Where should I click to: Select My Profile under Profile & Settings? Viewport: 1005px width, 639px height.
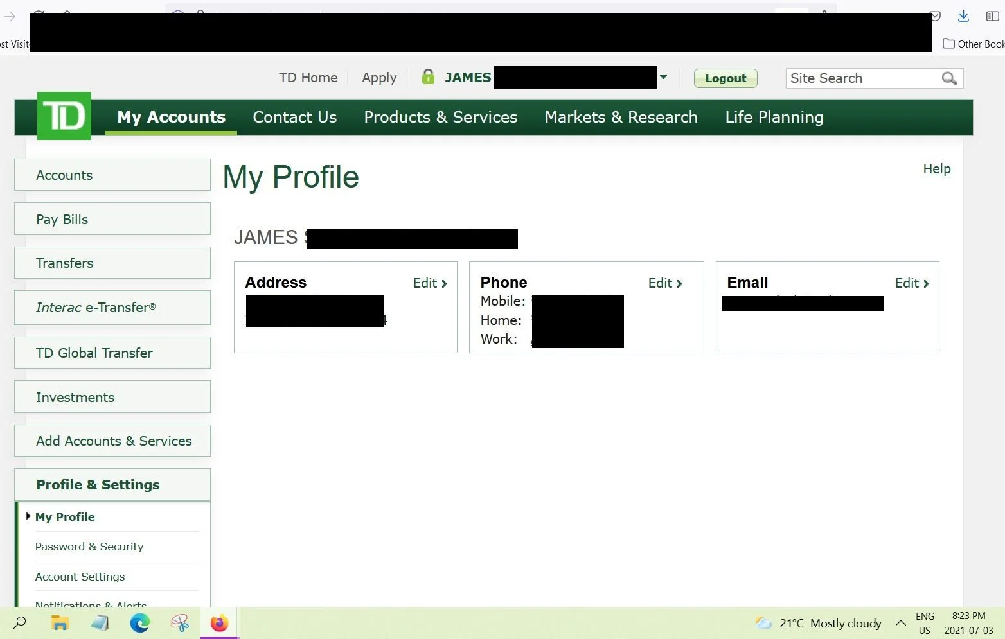pos(65,517)
